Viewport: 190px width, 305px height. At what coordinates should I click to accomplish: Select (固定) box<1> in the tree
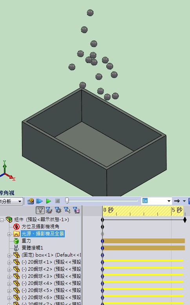pos(51,255)
